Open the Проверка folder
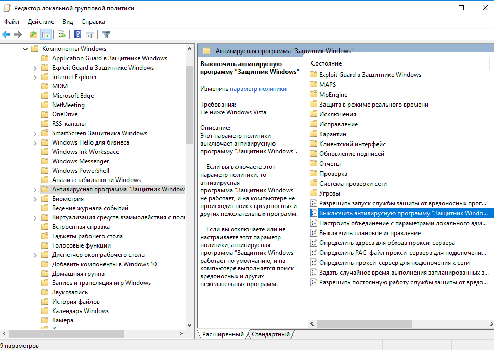 (x=329, y=174)
